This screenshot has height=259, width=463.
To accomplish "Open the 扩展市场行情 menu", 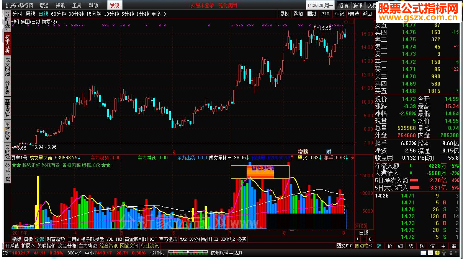I will 19,5.
